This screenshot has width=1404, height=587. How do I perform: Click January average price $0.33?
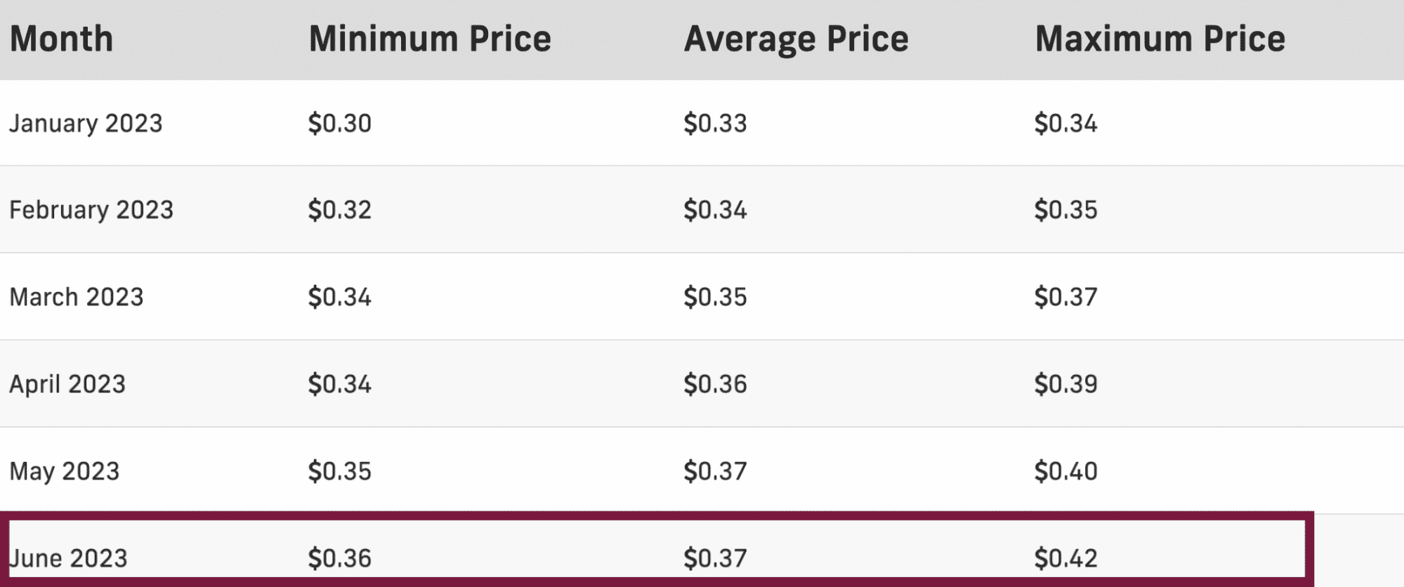[715, 124]
